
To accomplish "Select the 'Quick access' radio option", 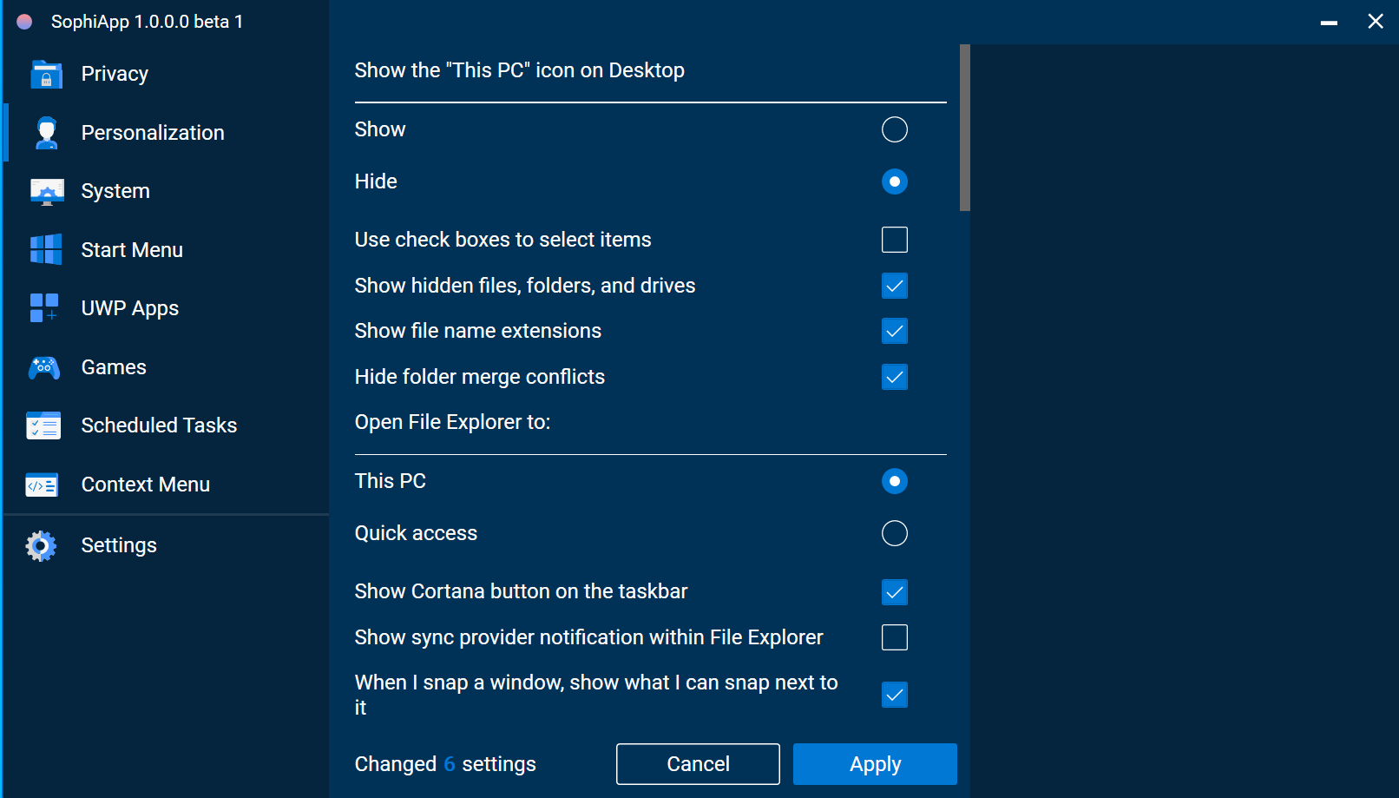I will tap(894, 533).
